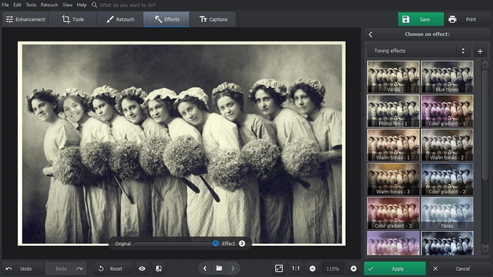Image resolution: width=493 pixels, height=277 pixels.
Task: Open the Captions tab
Action: coord(213,19)
